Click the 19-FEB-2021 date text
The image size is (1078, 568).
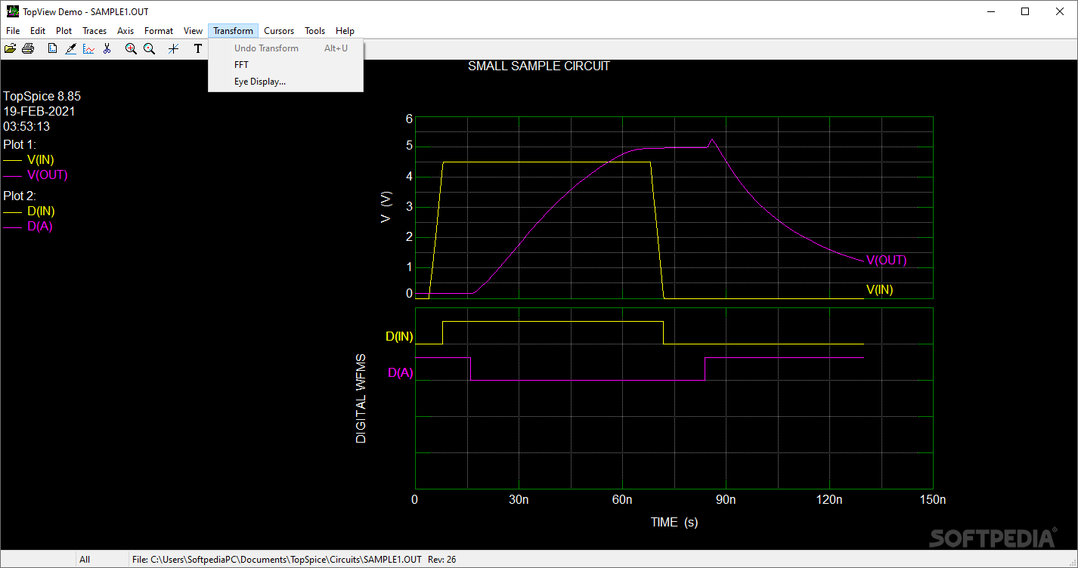point(39,111)
